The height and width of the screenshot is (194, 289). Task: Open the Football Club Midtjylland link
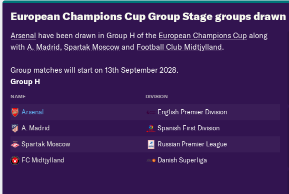[179, 47]
